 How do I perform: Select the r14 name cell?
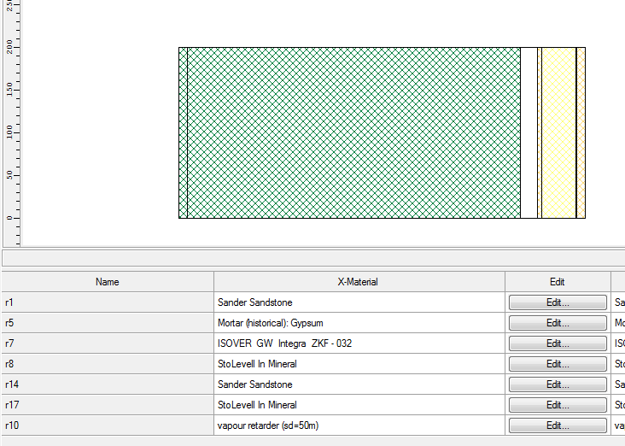coord(108,384)
